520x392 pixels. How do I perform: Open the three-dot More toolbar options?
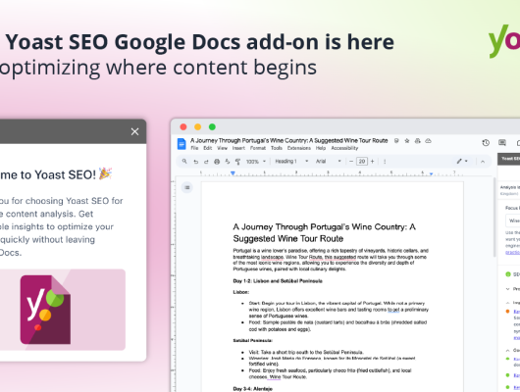[x=385, y=162]
